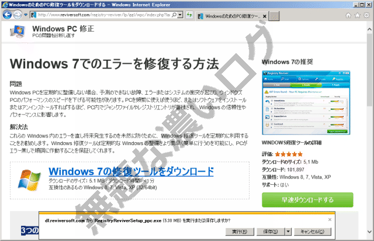Open Tools with the gear icon

click(366, 16)
